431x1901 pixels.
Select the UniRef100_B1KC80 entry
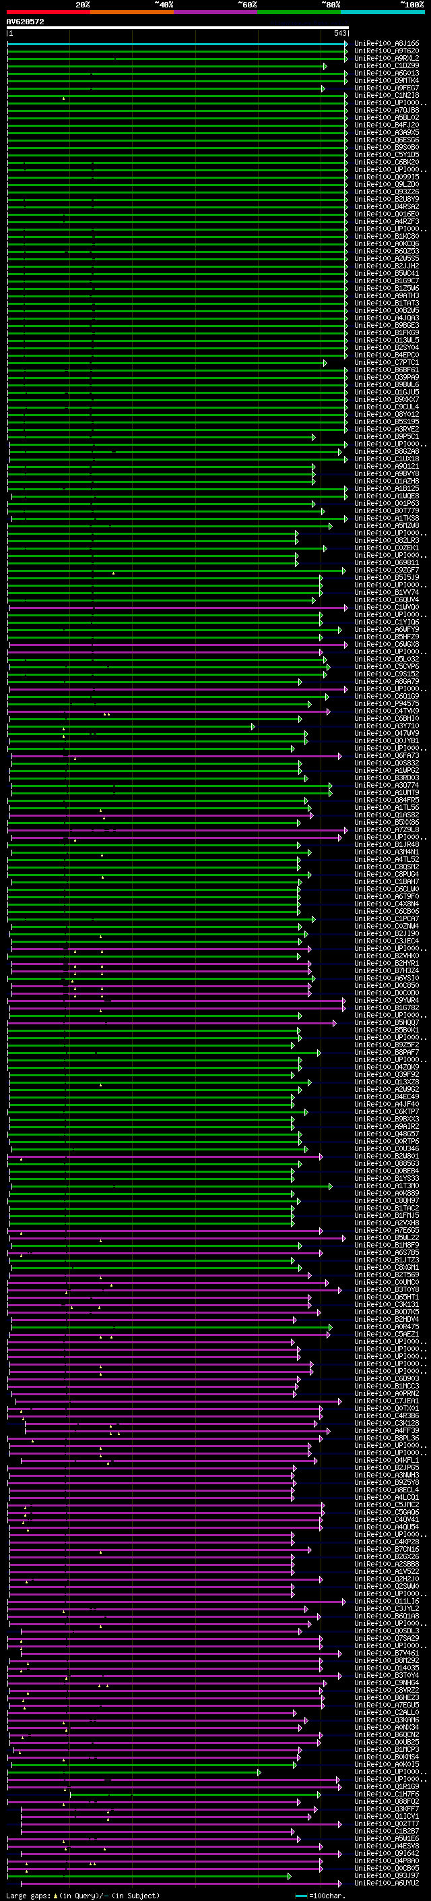[x=386, y=236]
